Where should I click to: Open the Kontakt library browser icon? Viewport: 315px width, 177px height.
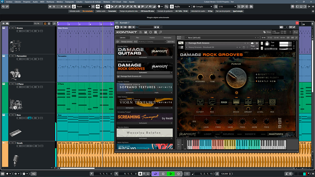141,32
